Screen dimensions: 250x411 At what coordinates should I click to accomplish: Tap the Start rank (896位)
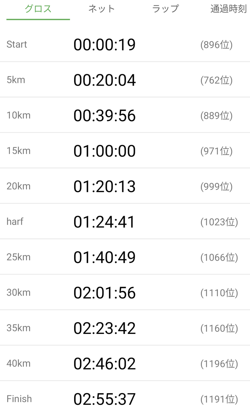(217, 45)
